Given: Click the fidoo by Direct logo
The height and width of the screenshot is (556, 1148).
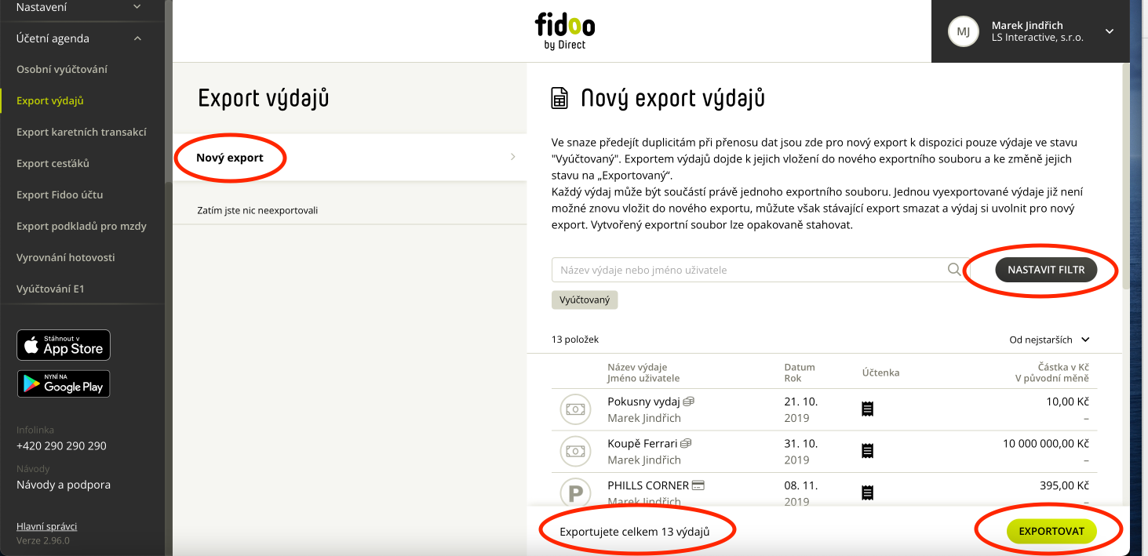Looking at the screenshot, I should (x=565, y=31).
